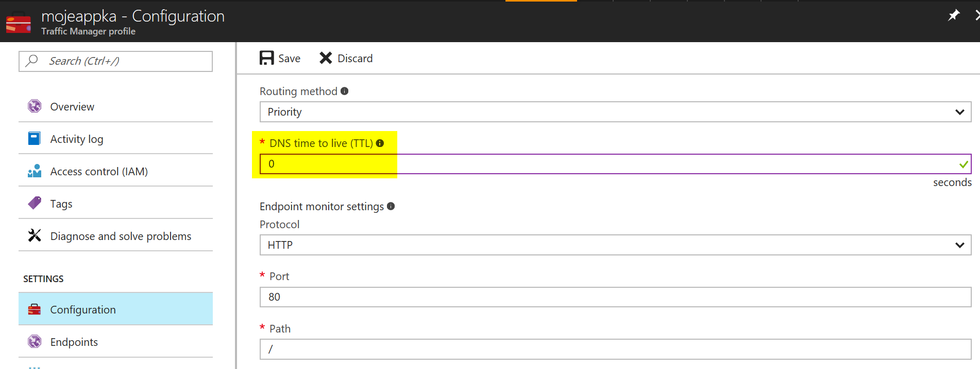Click the Save floppy disk icon

coord(266,58)
